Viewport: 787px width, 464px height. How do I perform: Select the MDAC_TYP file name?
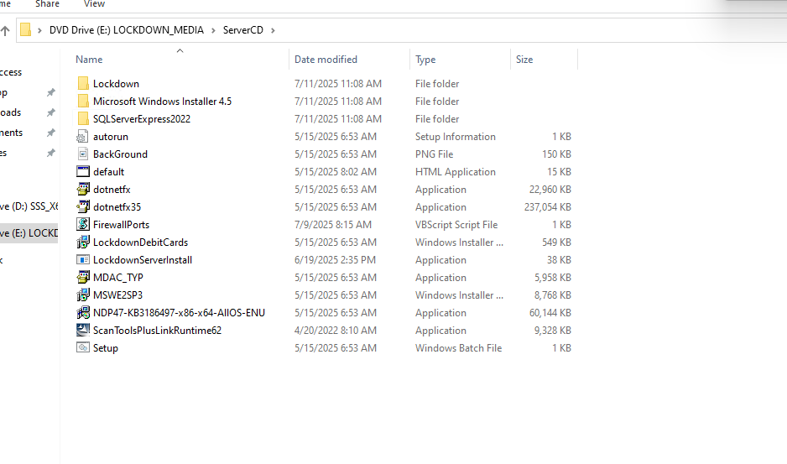coord(118,278)
